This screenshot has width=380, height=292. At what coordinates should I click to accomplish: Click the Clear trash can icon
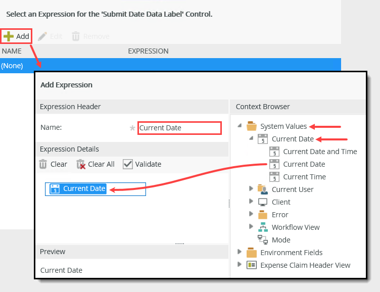pyautogui.click(x=43, y=164)
